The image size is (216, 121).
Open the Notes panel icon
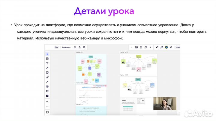[x=141, y=47]
